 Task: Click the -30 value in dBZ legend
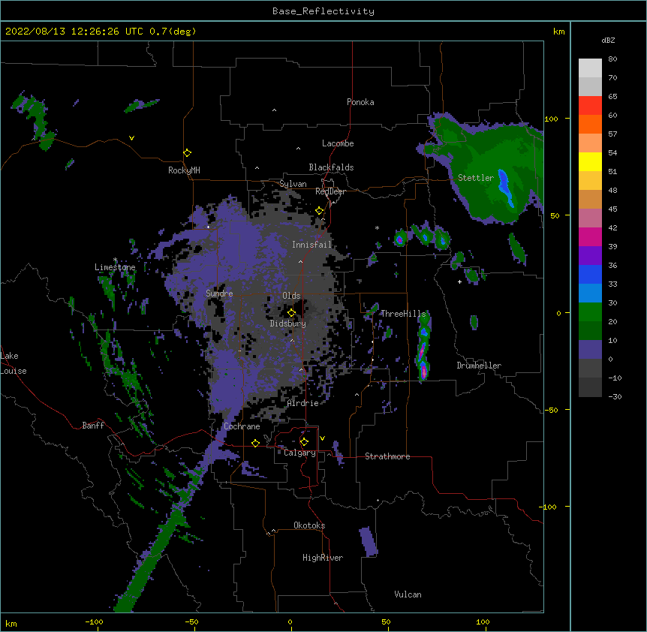point(615,396)
